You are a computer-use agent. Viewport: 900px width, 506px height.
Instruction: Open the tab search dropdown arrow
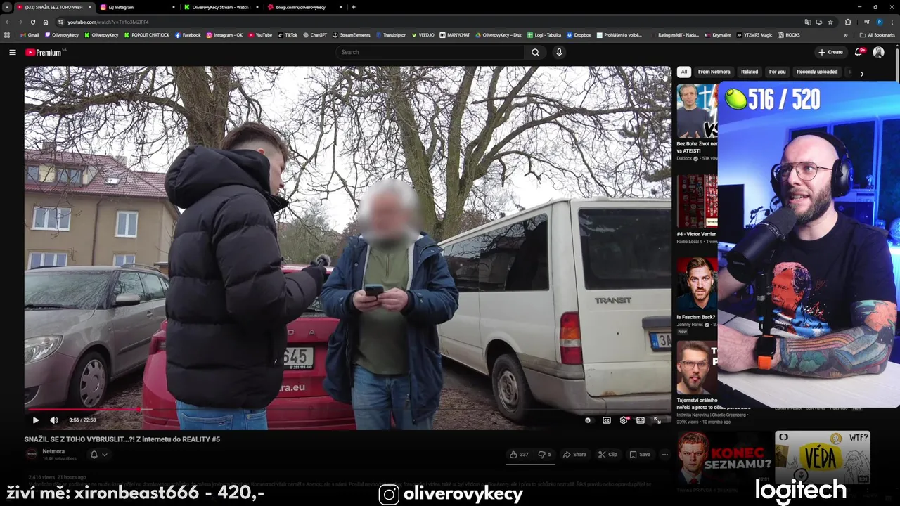tap(7, 7)
